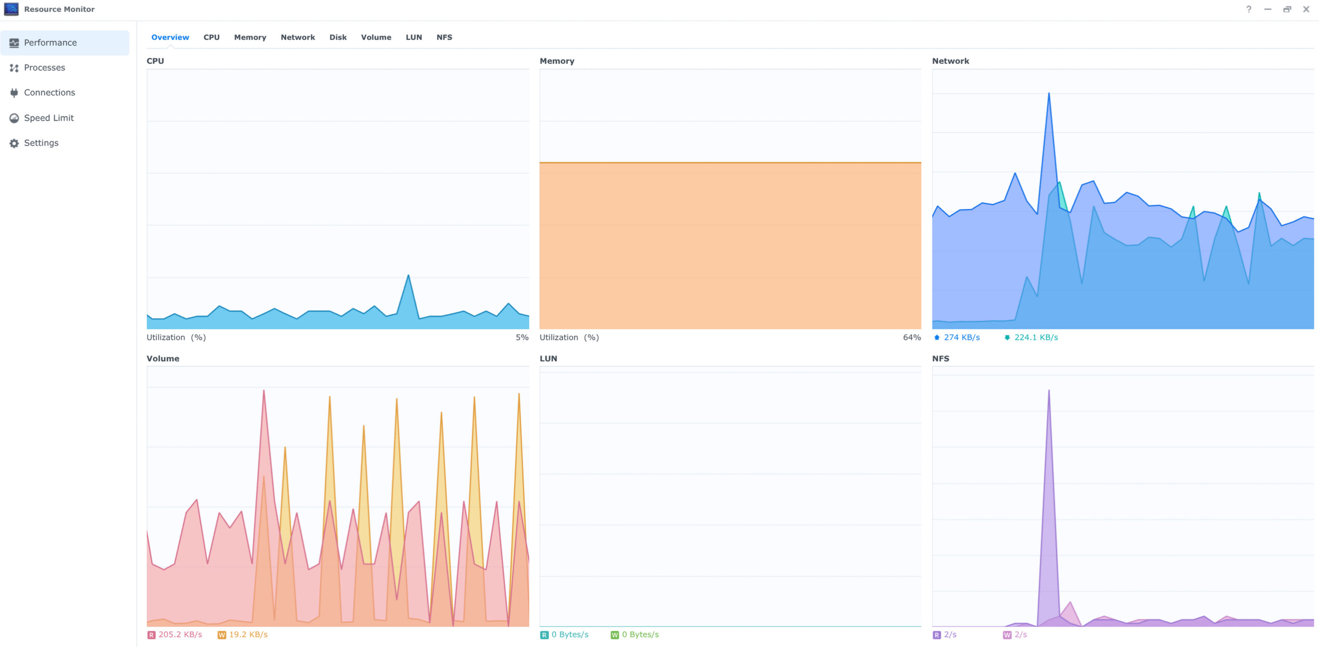Click the Volume write W legend badge

coord(222,635)
